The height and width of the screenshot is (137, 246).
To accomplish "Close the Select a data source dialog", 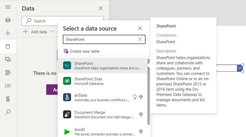I will coord(140,28).
